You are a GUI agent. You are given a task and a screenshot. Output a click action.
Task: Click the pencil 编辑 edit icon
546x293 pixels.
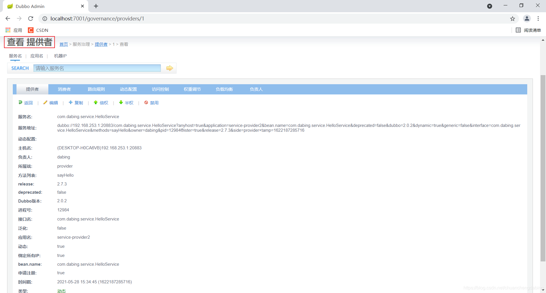(x=45, y=102)
